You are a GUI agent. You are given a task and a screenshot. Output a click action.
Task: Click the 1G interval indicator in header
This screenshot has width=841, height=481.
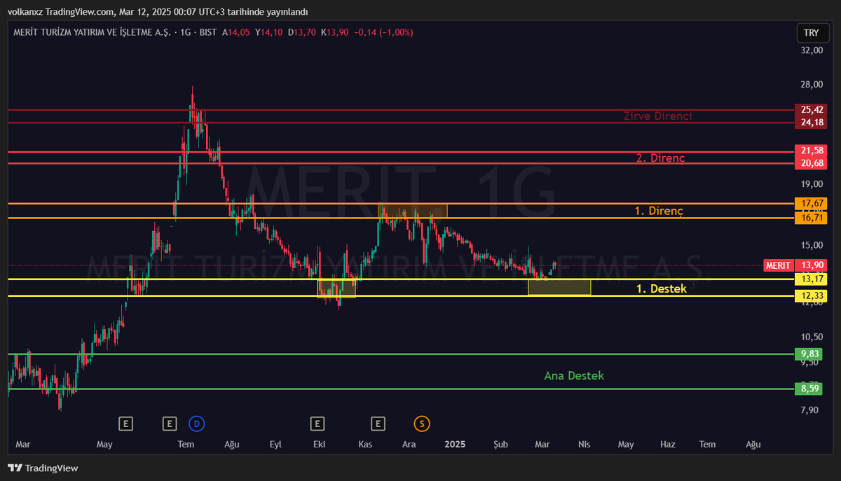pyautogui.click(x=185, y=32)
